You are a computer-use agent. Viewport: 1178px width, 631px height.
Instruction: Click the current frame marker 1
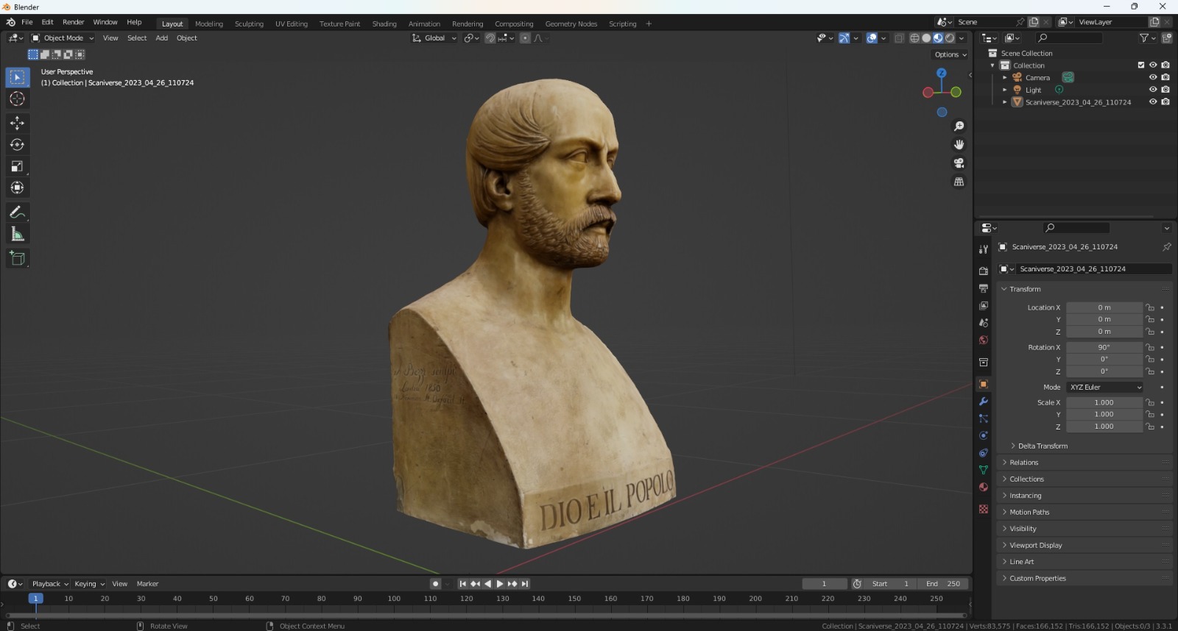click(35, 599)
